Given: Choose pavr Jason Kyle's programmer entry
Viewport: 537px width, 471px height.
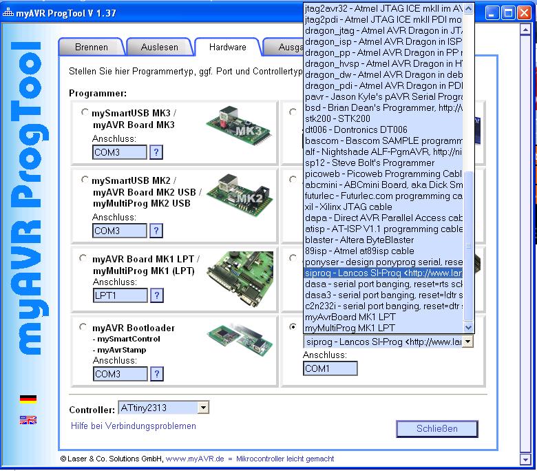Looking at the screenshot, I should point(383,96).
